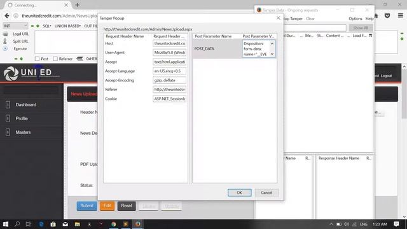Screen dimensions: 407x229
Task: Click the Split URL icon
Action: click(5, 41)
